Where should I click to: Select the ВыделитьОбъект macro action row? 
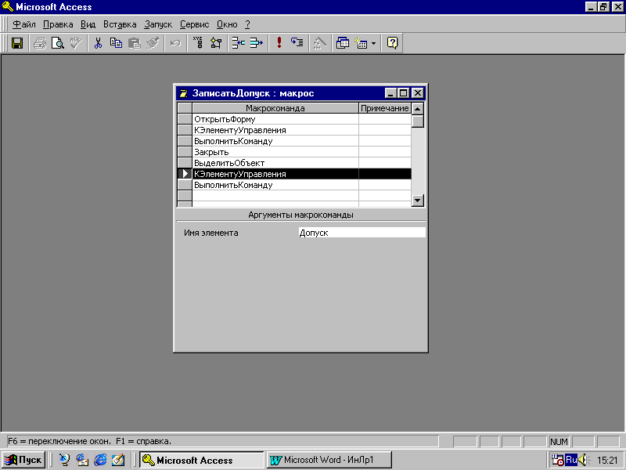275,163
